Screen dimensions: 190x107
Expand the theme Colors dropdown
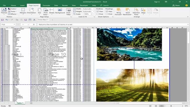[x=12, y=9]
